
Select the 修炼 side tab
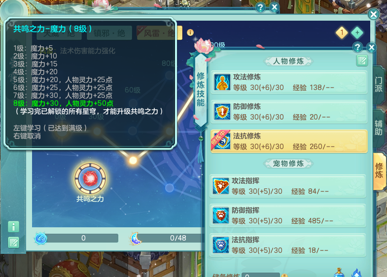379,171
